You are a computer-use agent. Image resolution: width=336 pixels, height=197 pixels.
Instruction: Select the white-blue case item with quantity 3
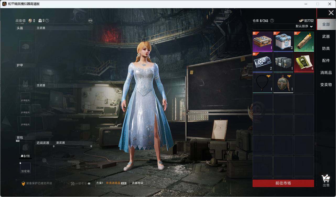(283, 42)
